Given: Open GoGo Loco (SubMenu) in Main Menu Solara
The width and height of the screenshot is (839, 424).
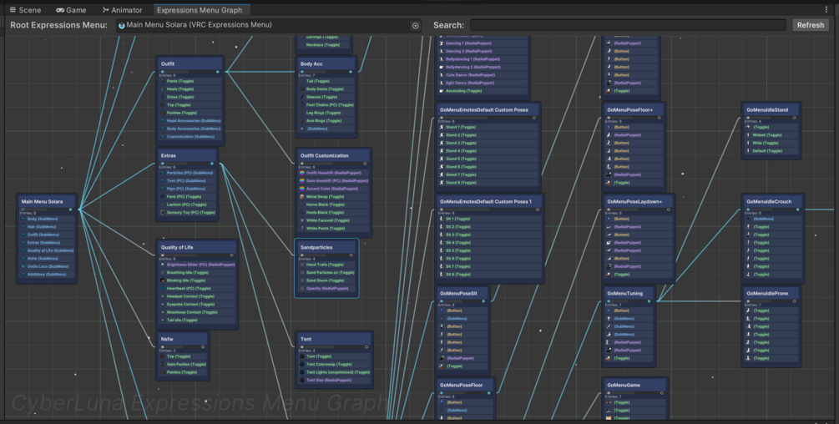Looking at the screenshot, I should 47,266.
